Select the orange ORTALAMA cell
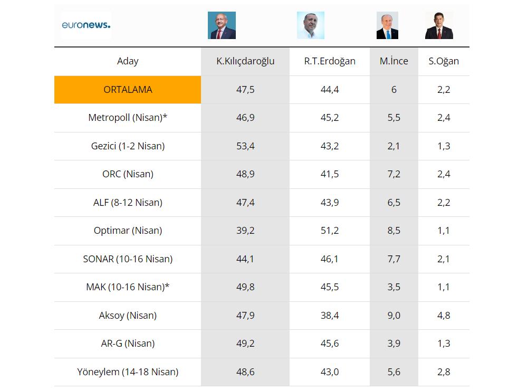 click(x=128, y=90)
